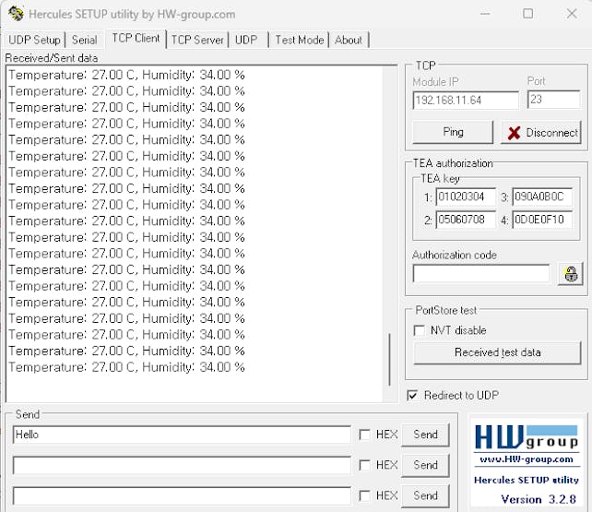Click the send field containing Hello

pyautogui.click(x=182, y=435)
